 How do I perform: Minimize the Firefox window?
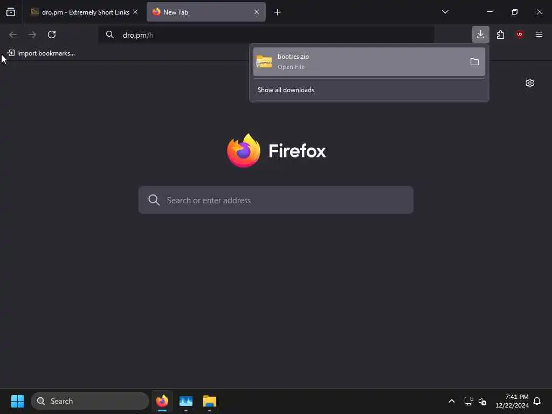tap(490, 12)
